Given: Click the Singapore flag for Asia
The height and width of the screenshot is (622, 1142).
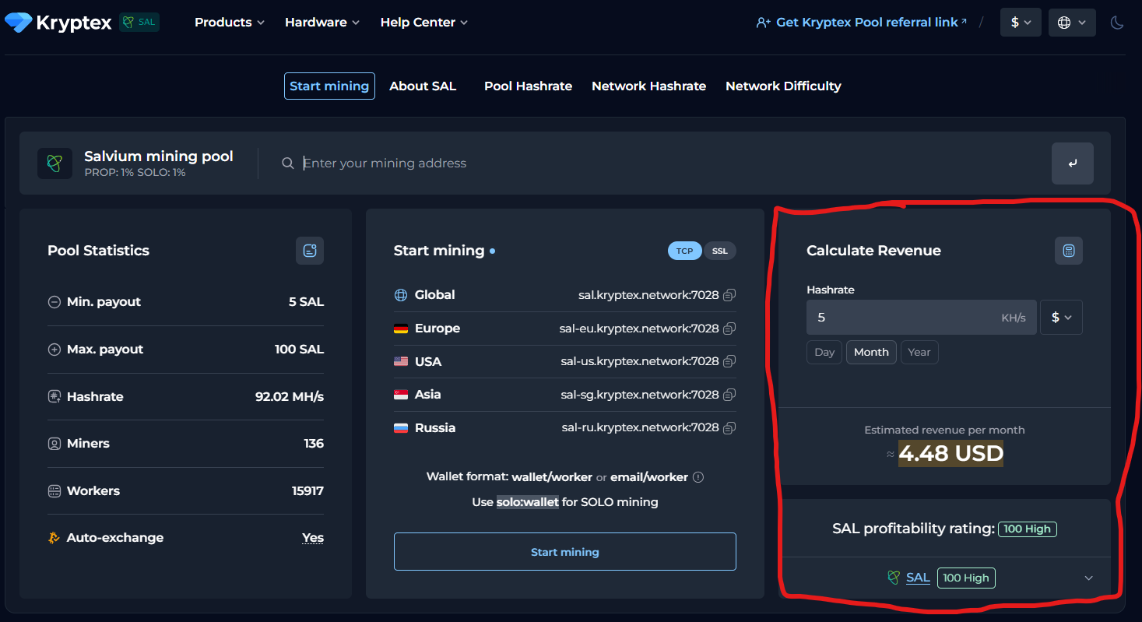Looking at the screenshot, I should pos(401,395).
